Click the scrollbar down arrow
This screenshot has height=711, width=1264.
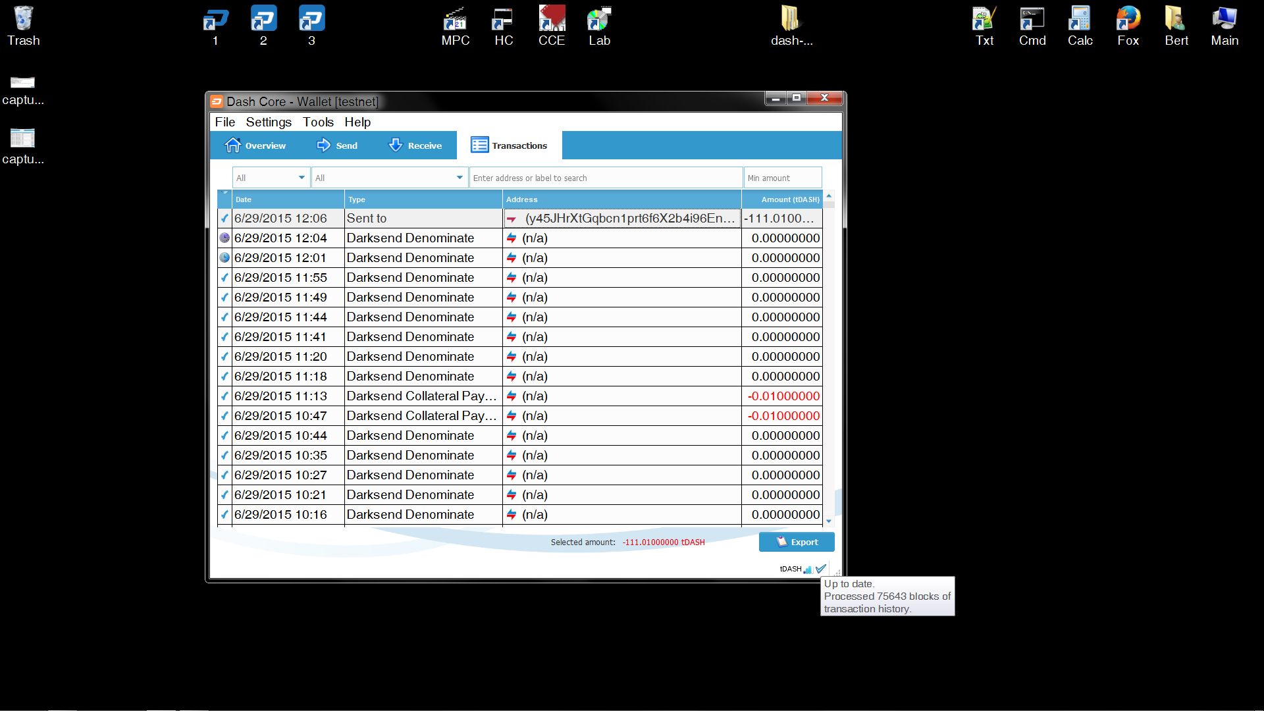(829, 521)
